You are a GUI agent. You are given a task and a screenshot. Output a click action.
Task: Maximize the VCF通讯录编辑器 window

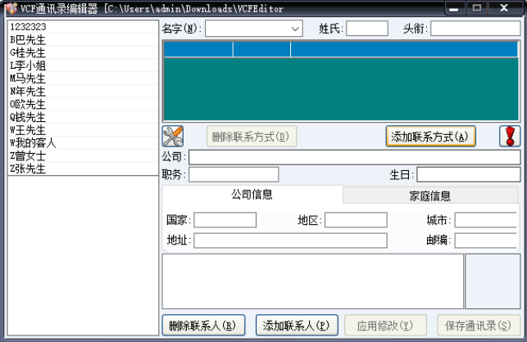477,8
